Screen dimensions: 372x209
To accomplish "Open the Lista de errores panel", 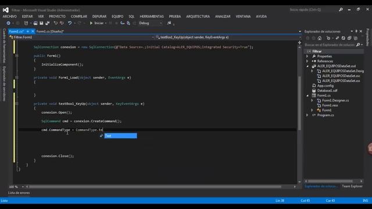I will point(19,193).
